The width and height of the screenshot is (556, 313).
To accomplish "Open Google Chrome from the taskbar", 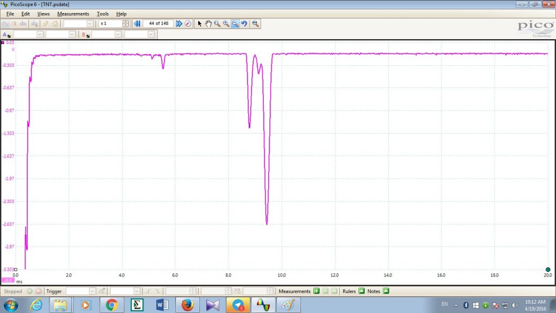I will (111, 305).
